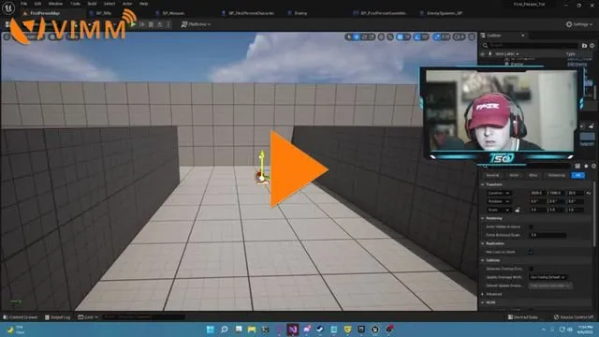Viewport: 599px width, 337px height.
Task: Click the Outliner search field
Action: [533, 46]
